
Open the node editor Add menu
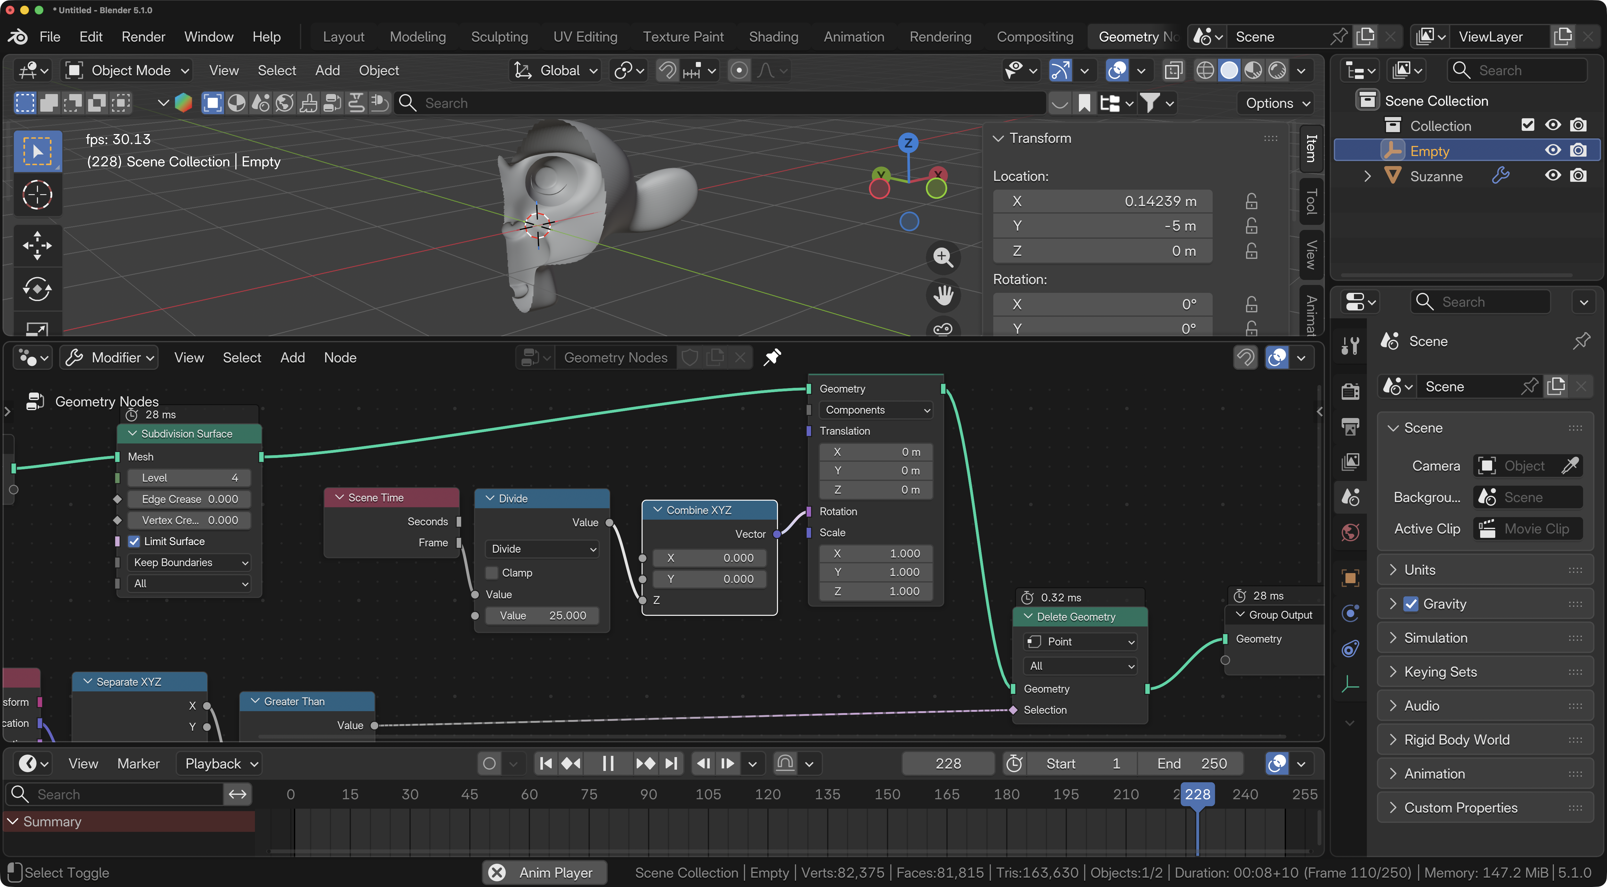(x=293, y=357)
